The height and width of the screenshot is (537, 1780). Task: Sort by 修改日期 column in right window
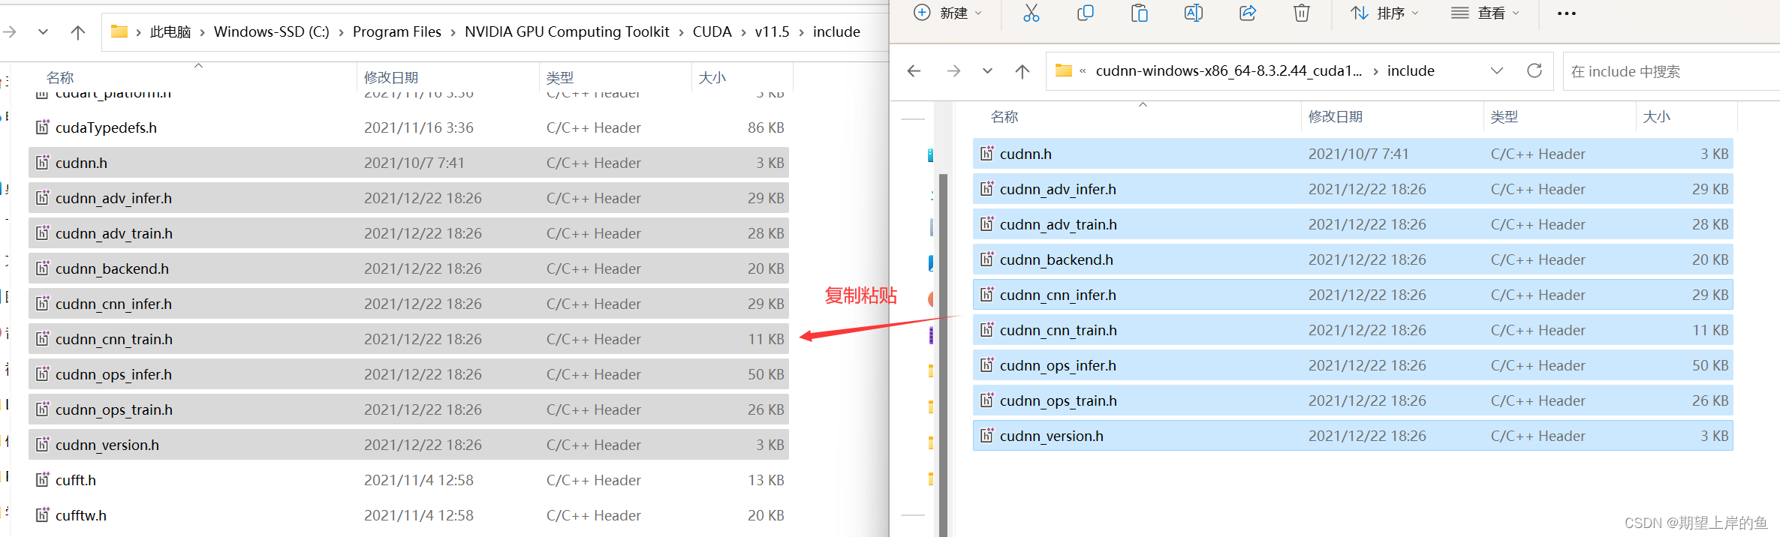pyautogui.click(x=1336, y=117)
